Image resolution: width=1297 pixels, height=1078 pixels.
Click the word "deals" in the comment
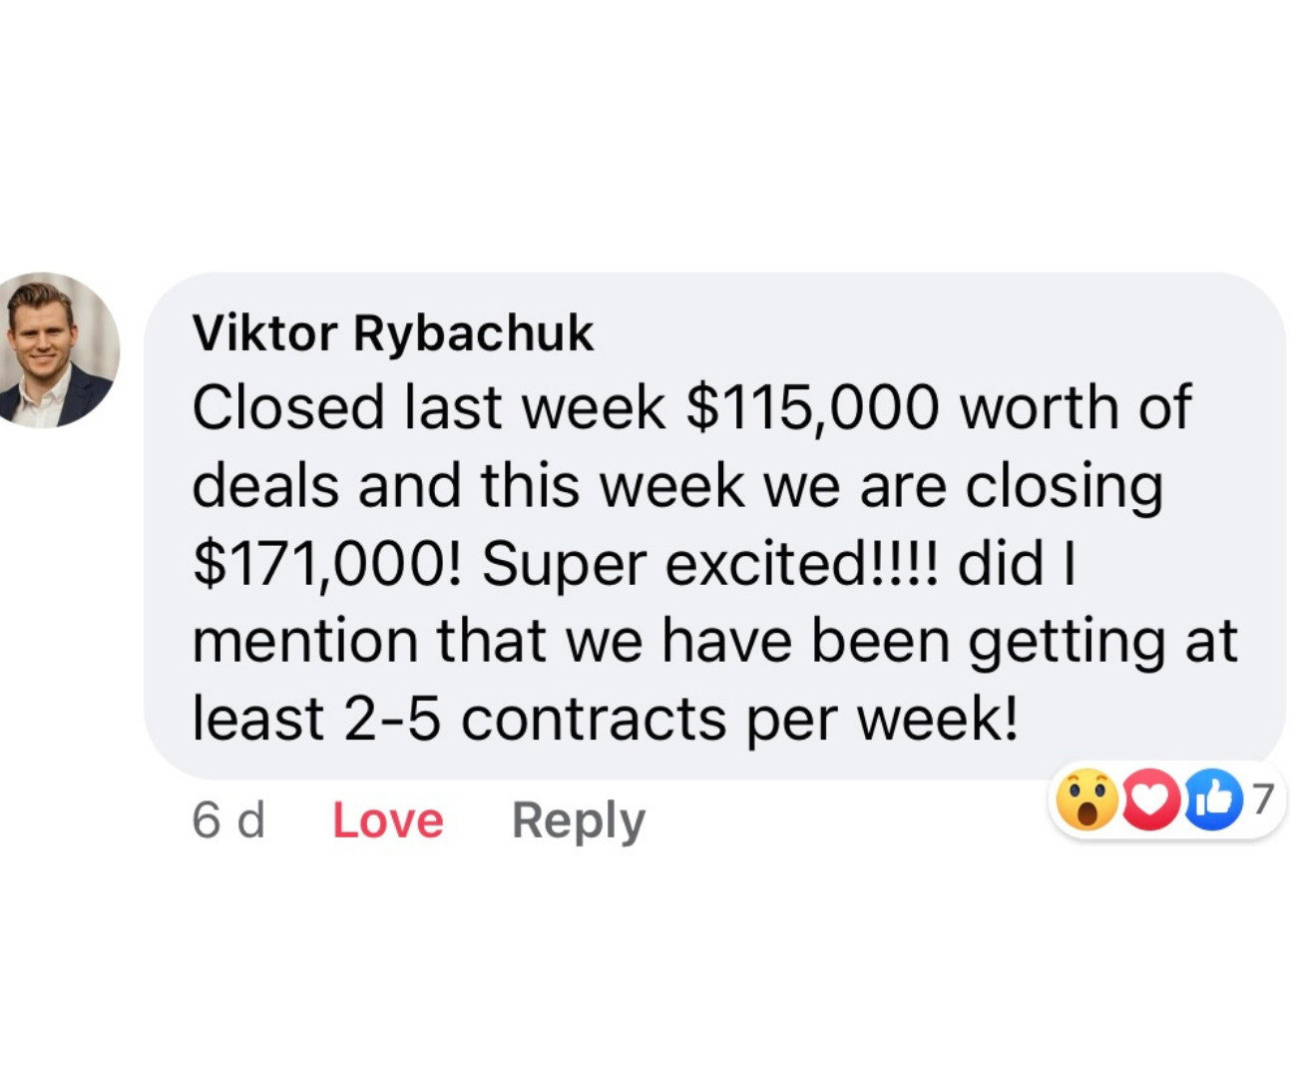click(x=264, y=487)
